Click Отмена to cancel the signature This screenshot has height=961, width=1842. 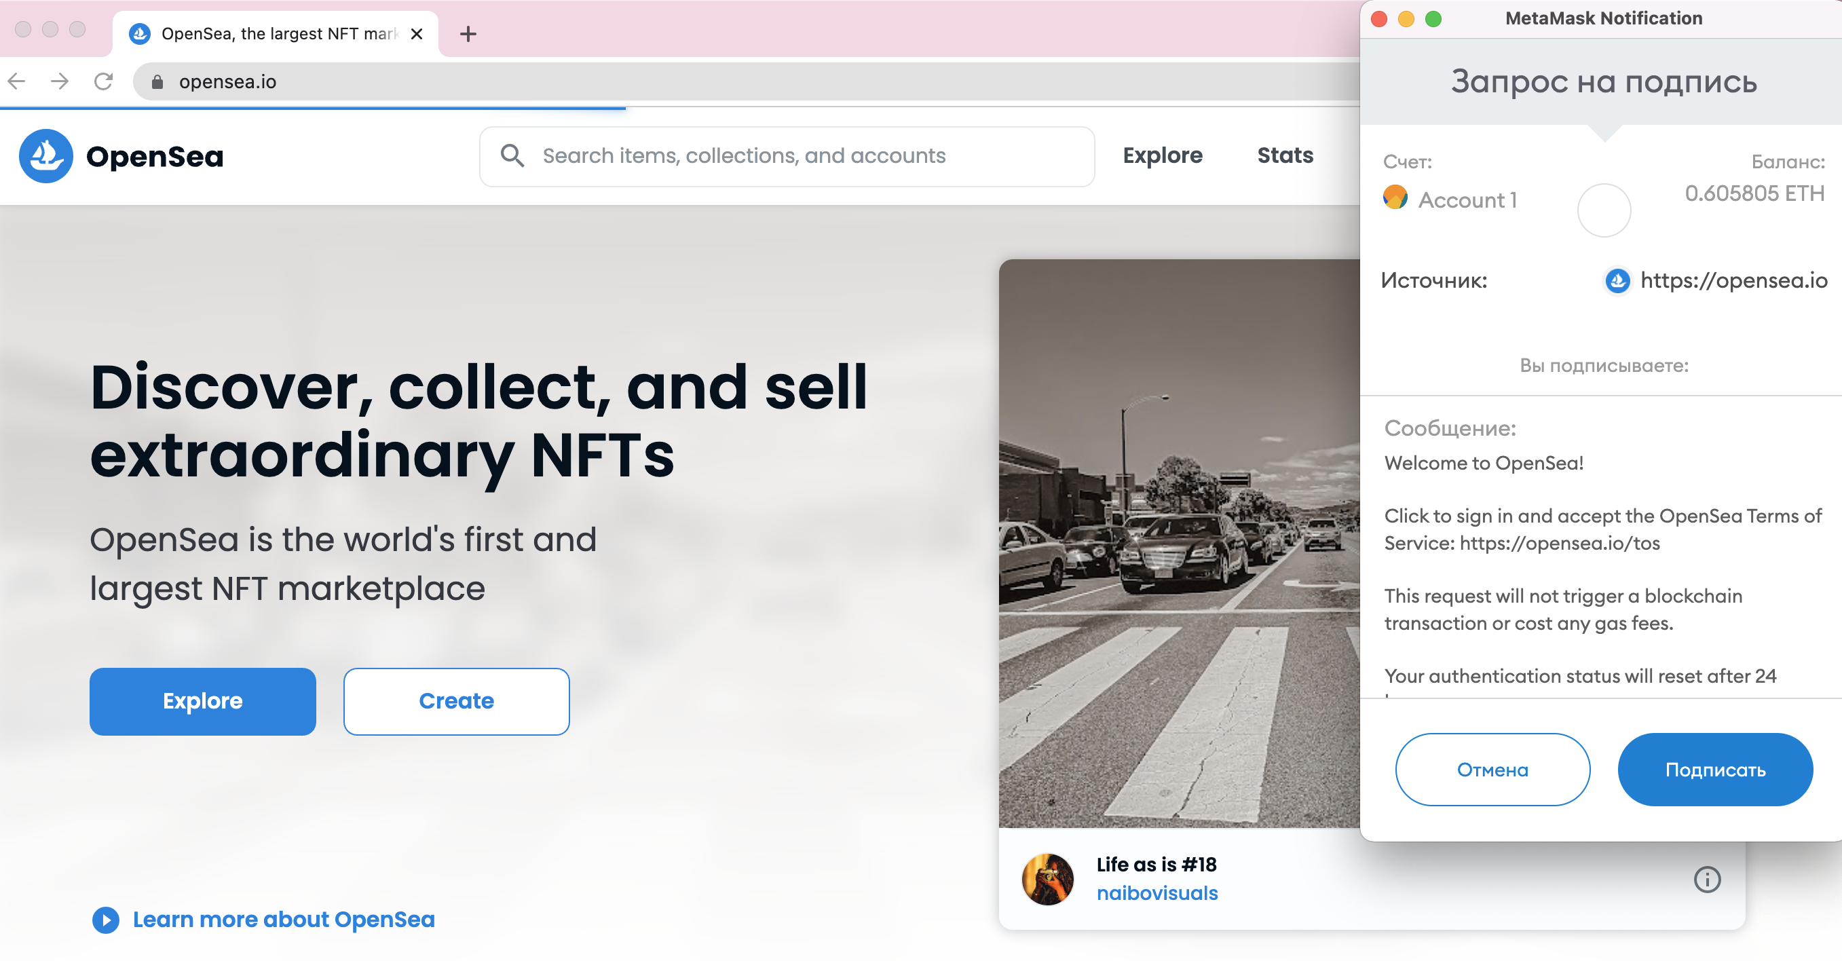tap(1492, 770)
